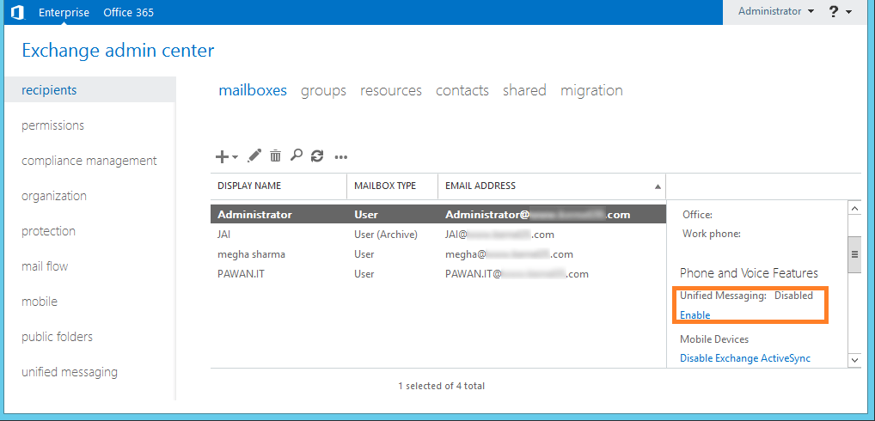Sort by Display Name column header
Image resolution: width=875 pixels, height=421 pixels.
pos(249,186)
